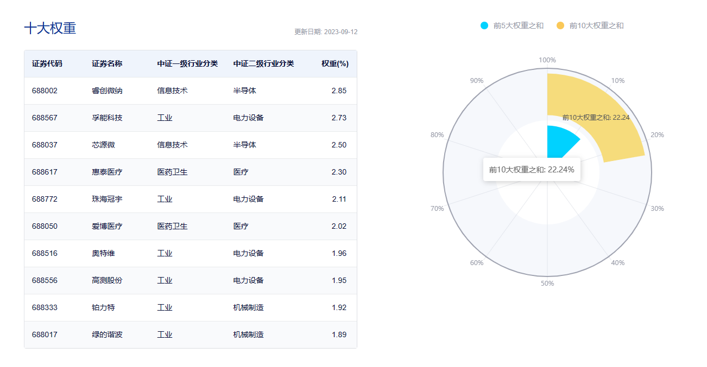Screen dimensions: 707x367
Task: Click the security name 奥特维
Action: 103,253
